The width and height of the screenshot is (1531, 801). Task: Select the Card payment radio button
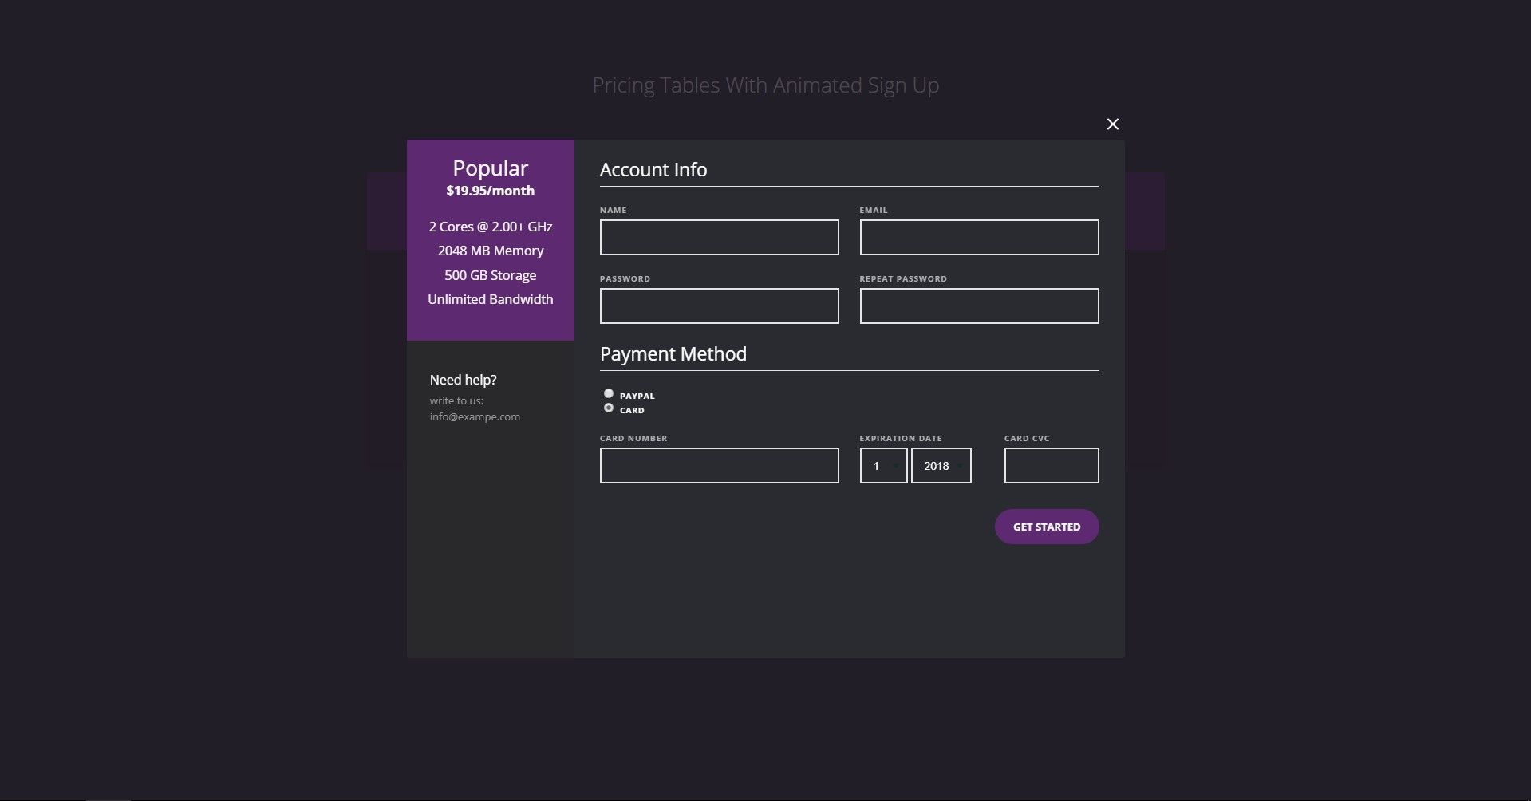click(x=609, y=408)
